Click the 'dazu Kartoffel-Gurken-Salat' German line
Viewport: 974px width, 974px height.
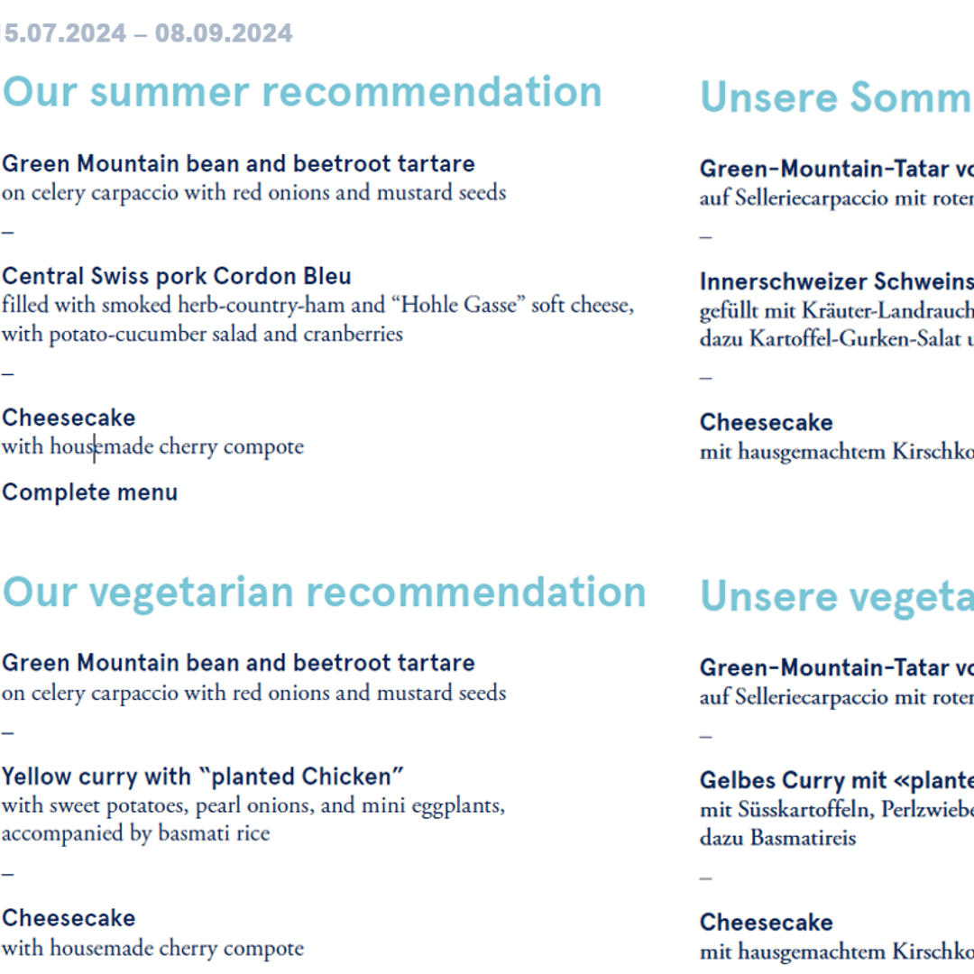837,338
